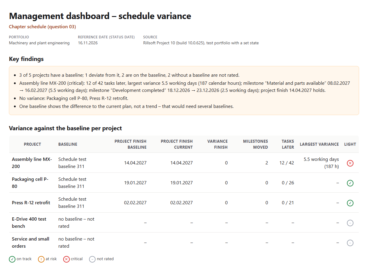Click 'Schedule test baseline 311' in Packaging cell row

(72, 183)
